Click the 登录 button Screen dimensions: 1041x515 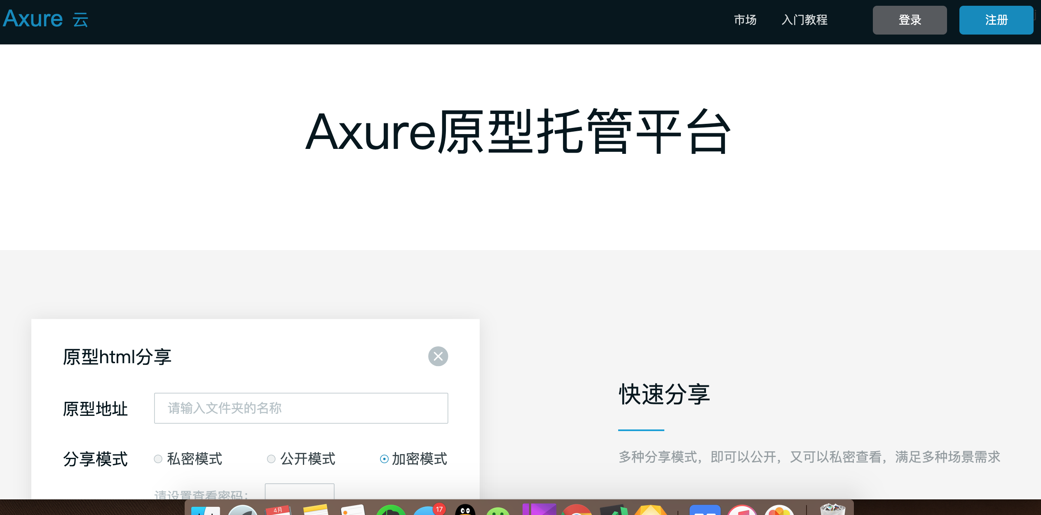click(x=910, y=20)
